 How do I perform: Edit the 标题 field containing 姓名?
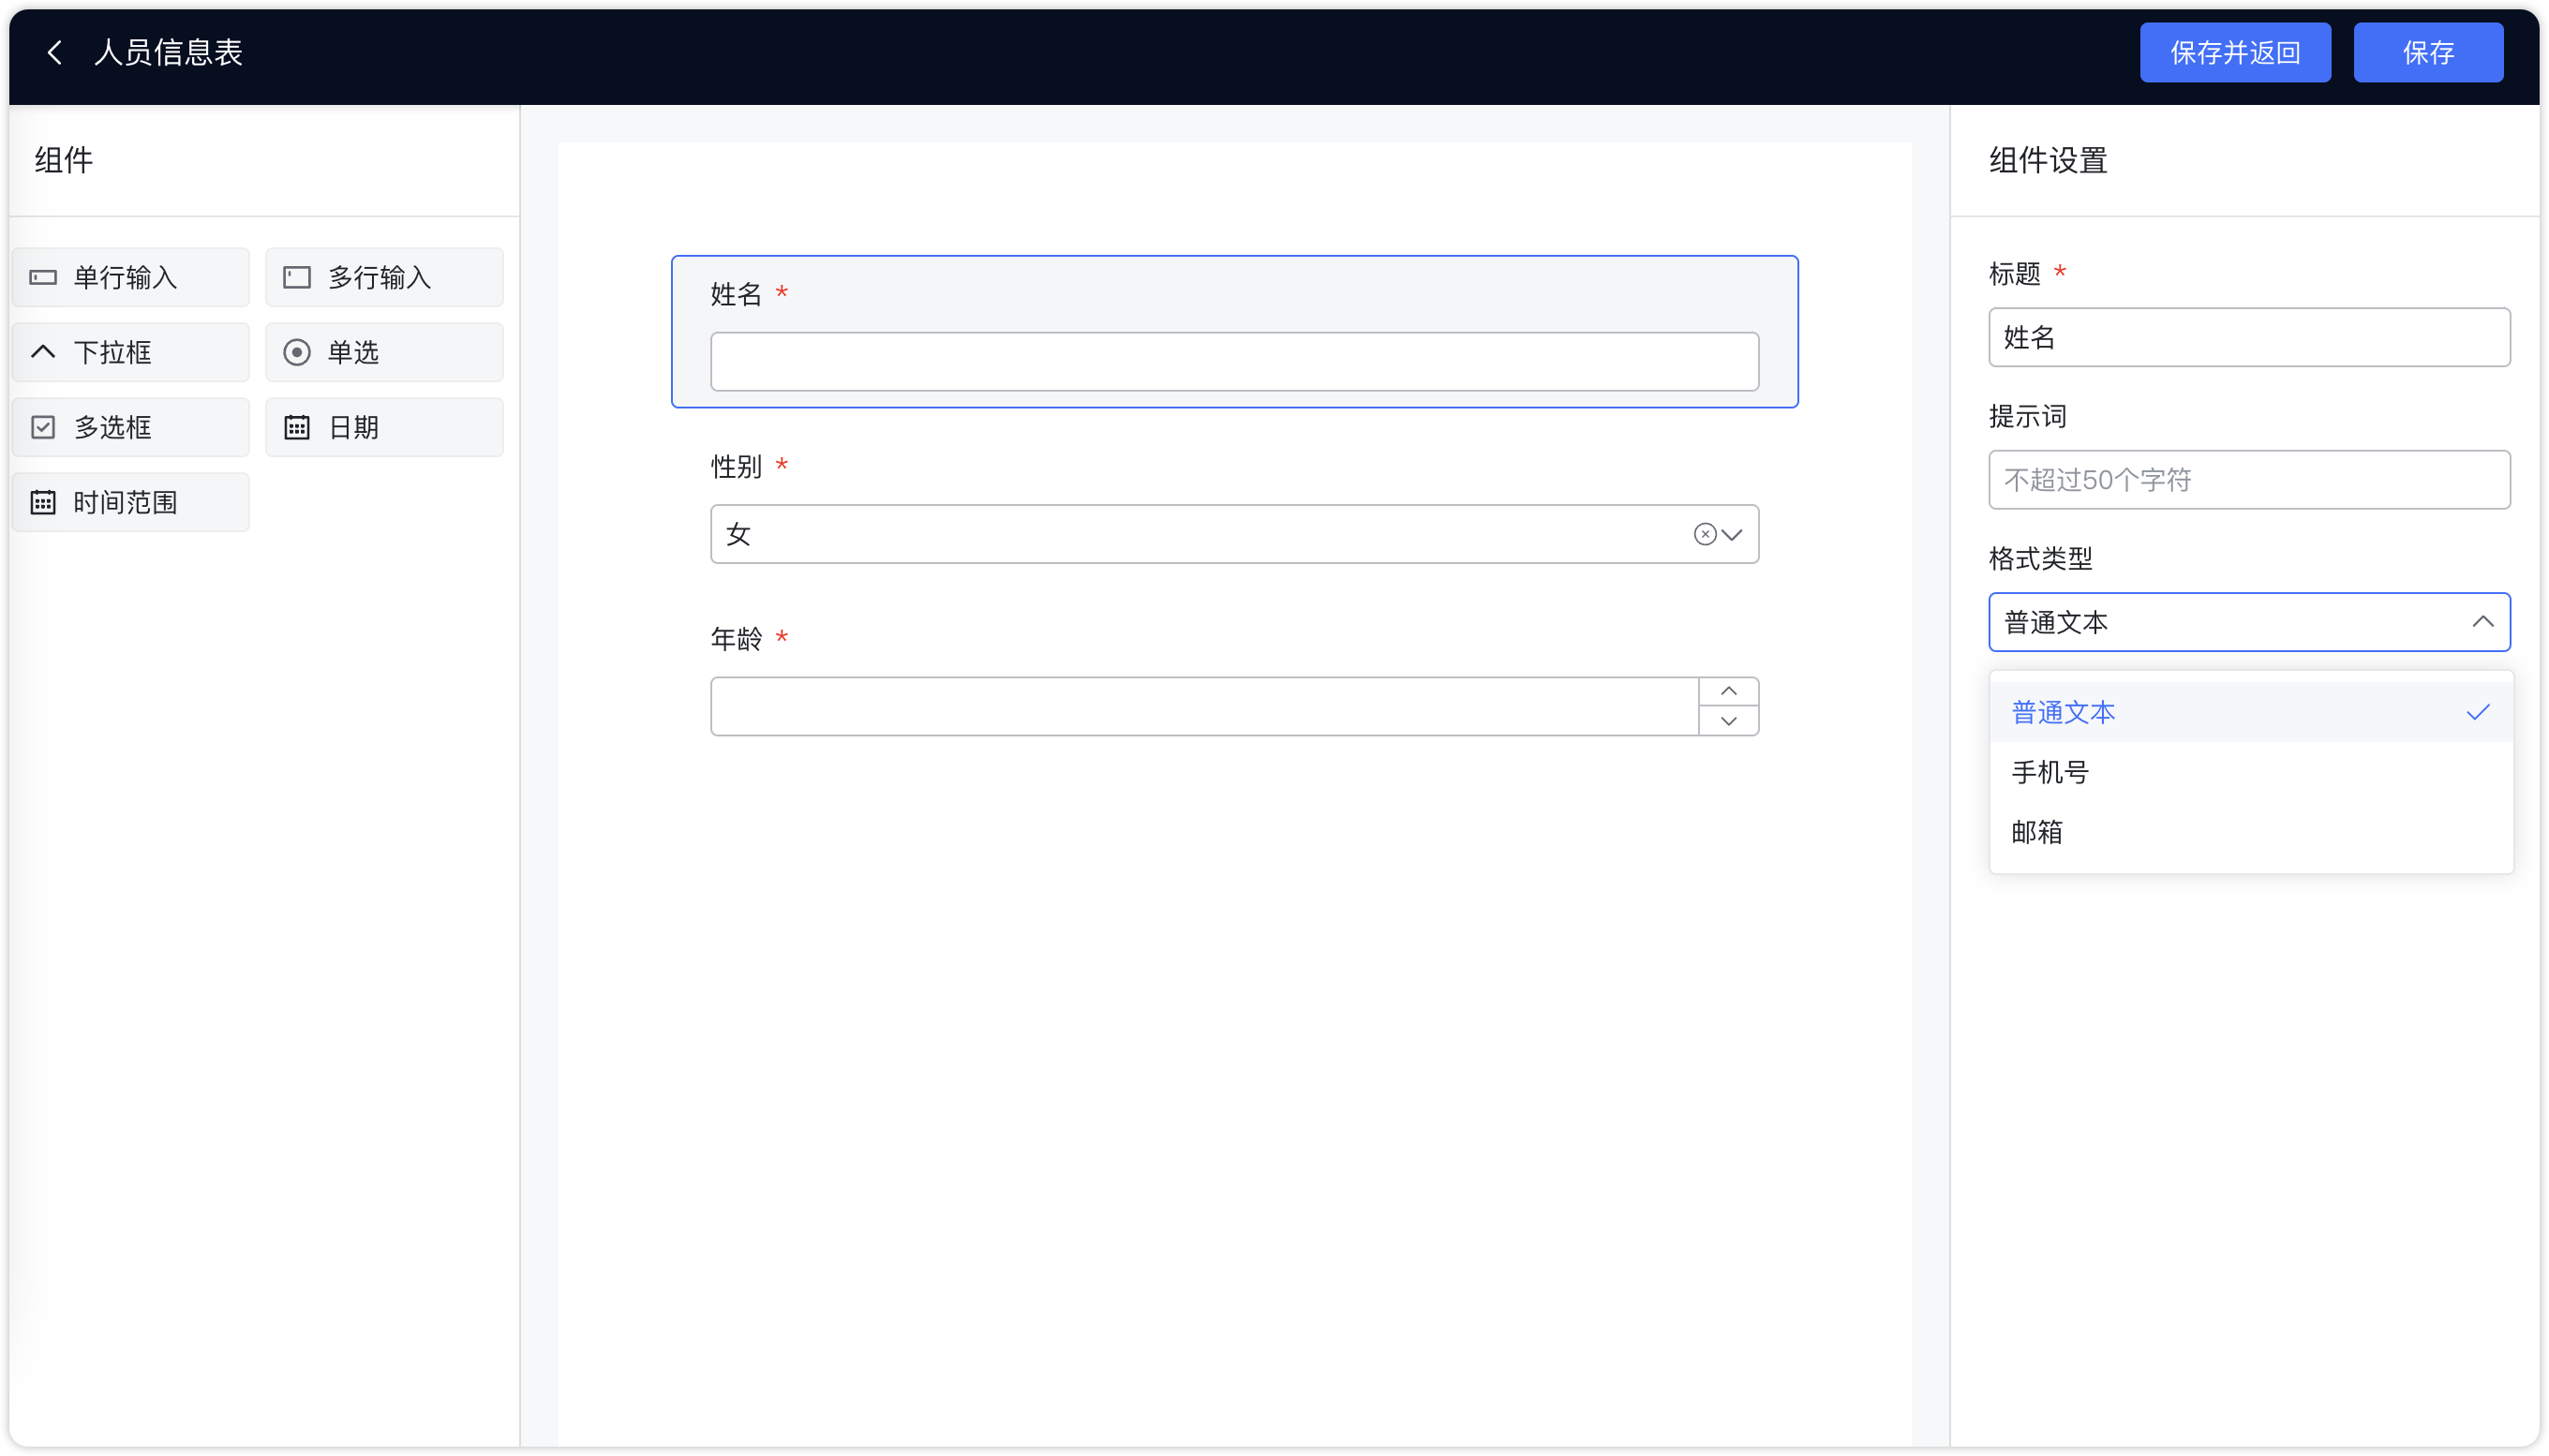[x=2248, y=337]
